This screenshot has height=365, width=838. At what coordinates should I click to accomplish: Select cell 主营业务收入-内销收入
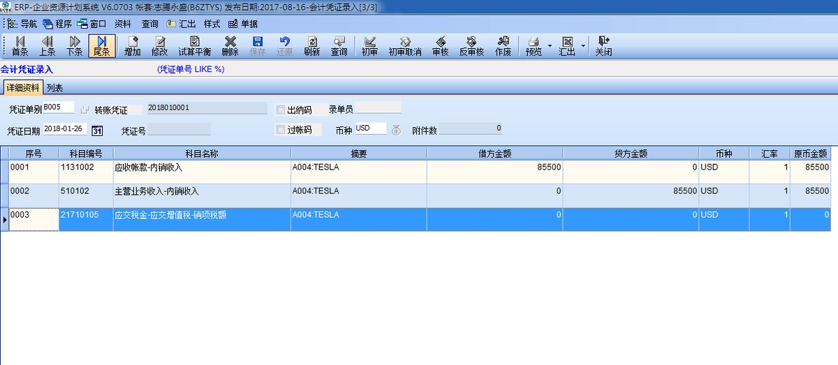[202, 195]
